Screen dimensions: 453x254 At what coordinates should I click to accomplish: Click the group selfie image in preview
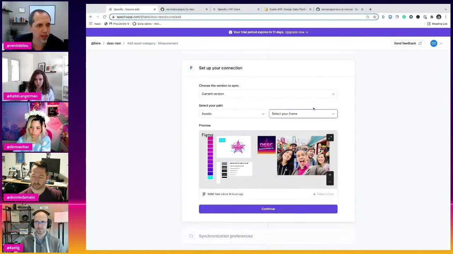303,156
